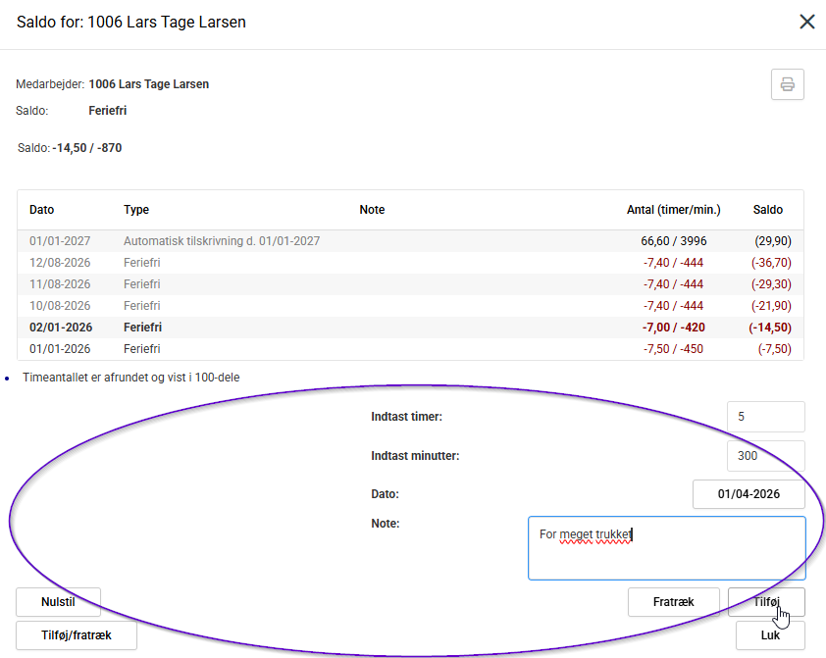The image size is (826, 658).
Task: Close the Saldo dialog with X
Action: (x=807, y=22)
